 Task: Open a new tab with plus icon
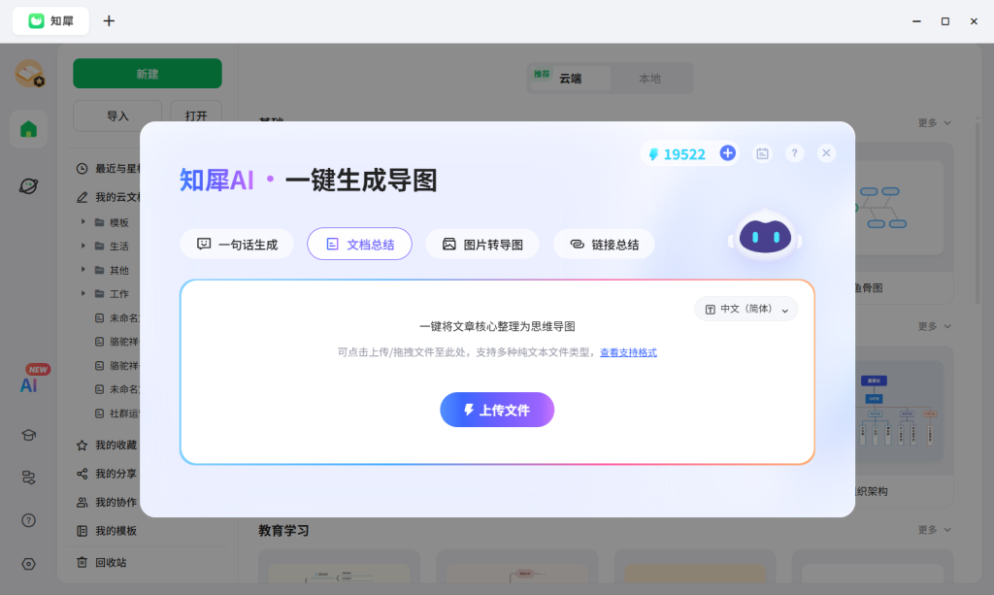(x=109, y=21)
